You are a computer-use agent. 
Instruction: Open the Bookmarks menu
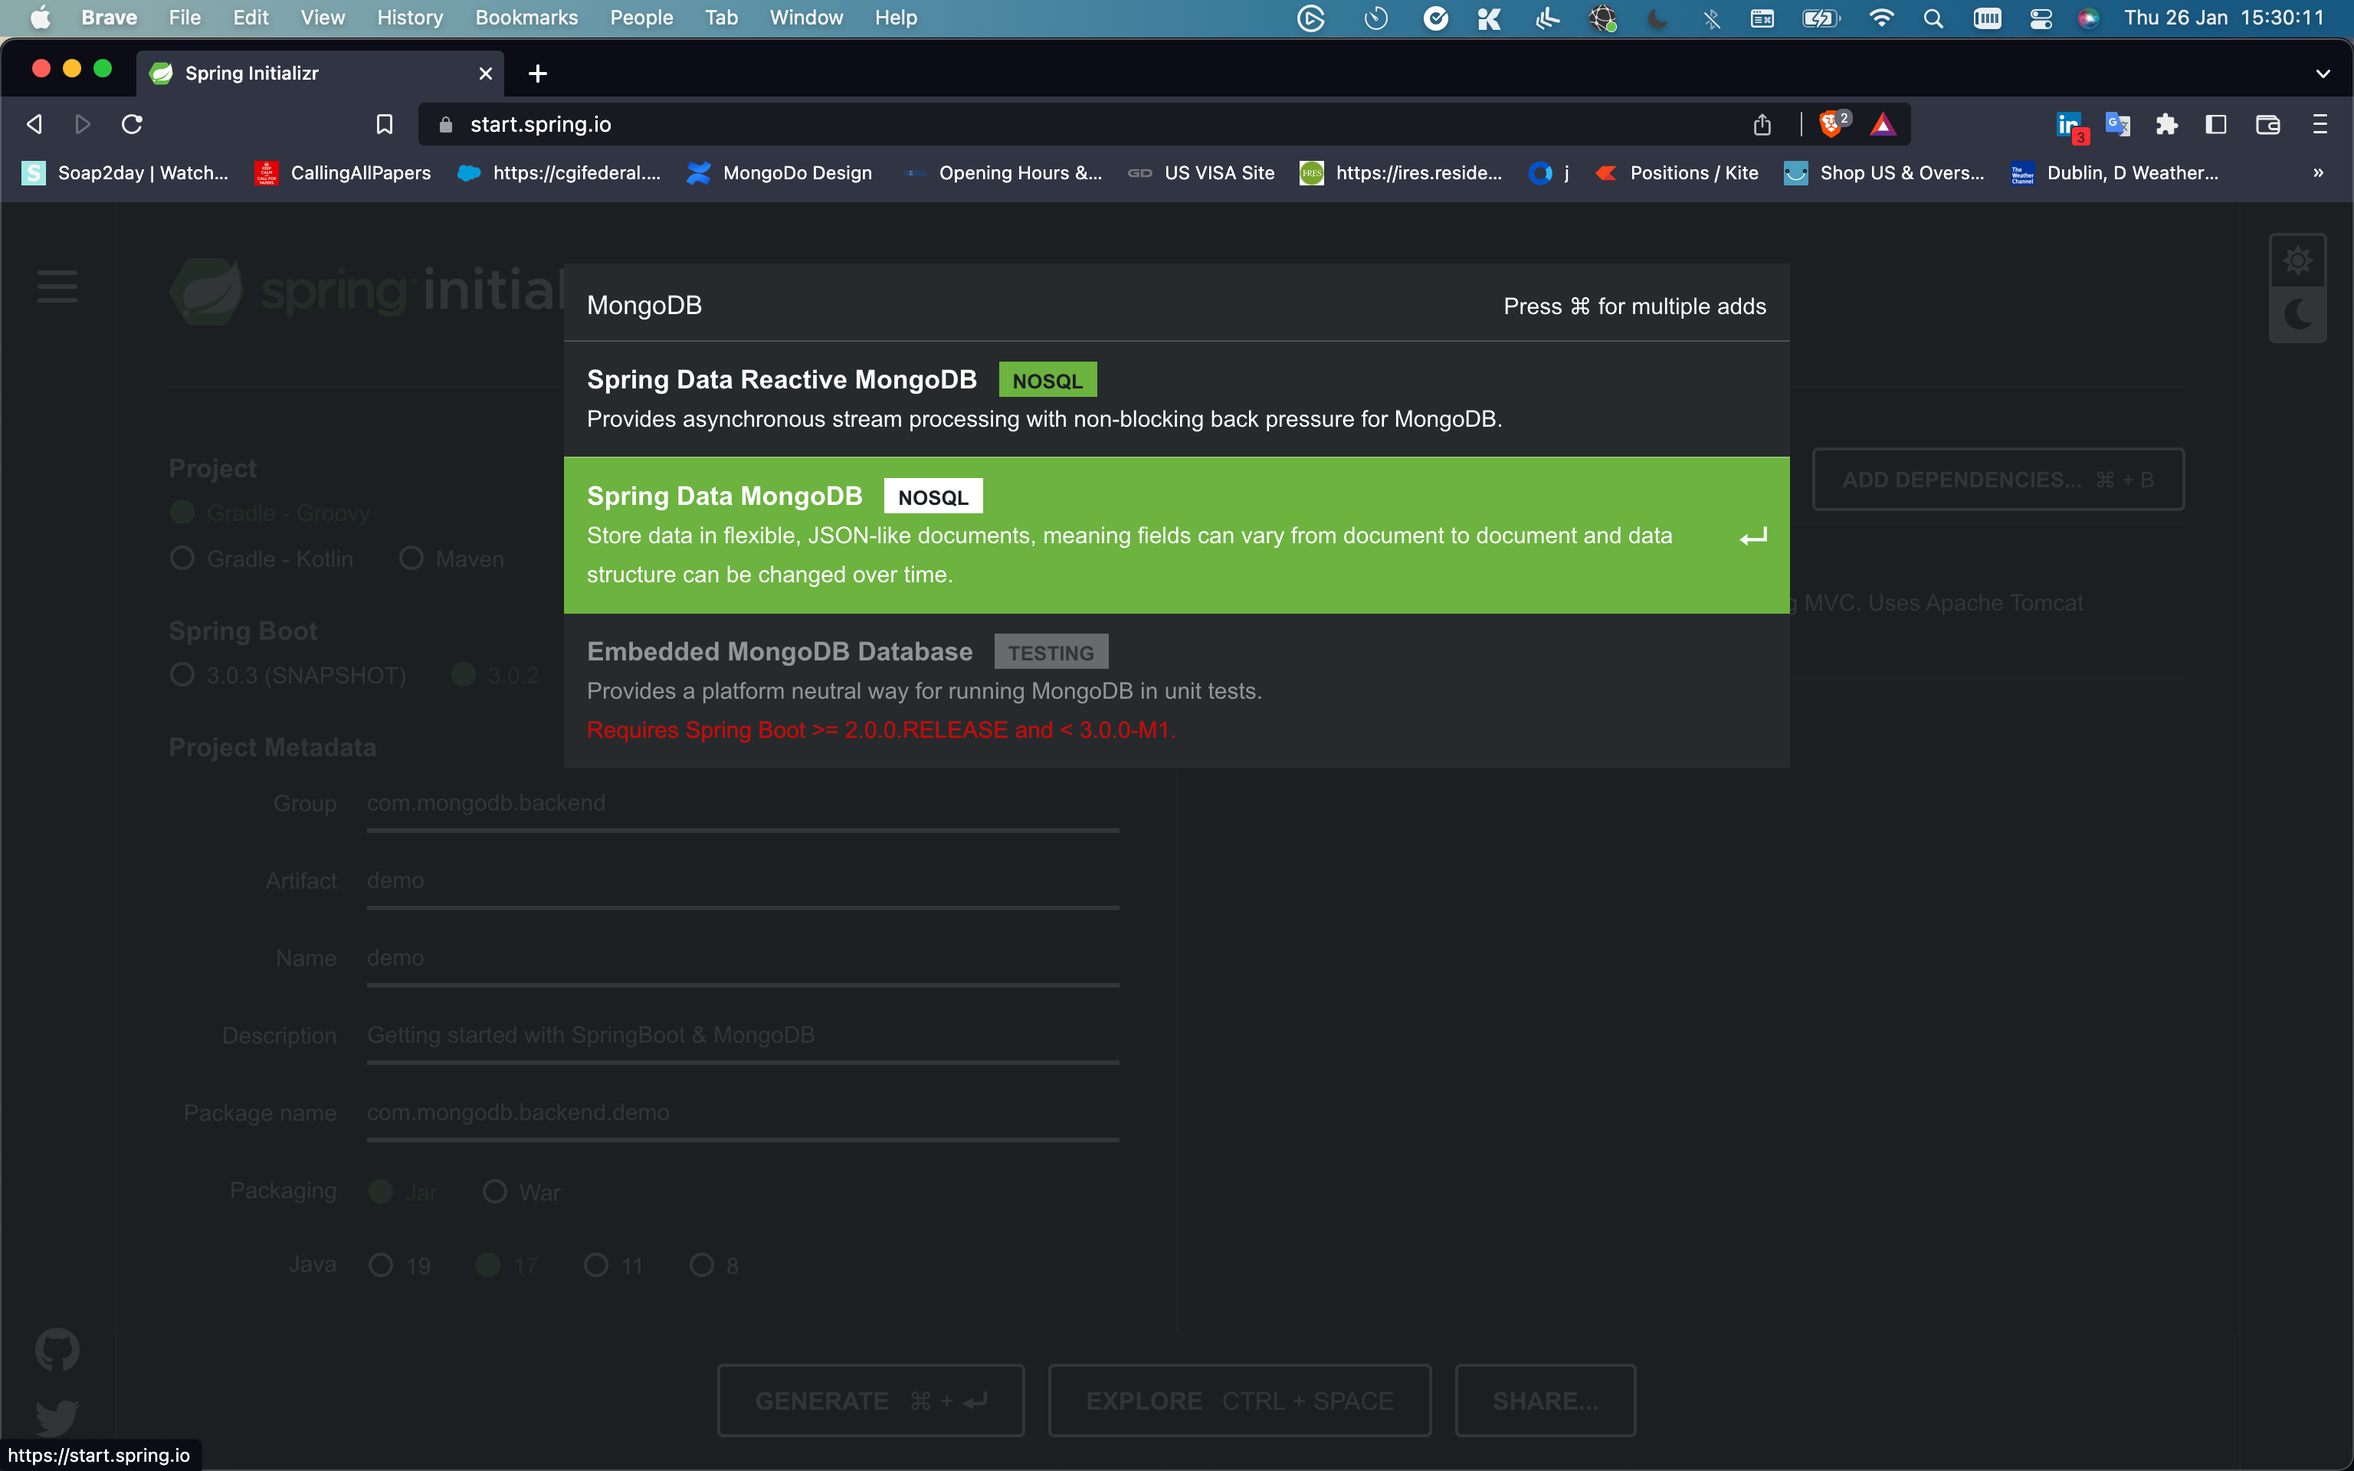click(x=526, y=18)
